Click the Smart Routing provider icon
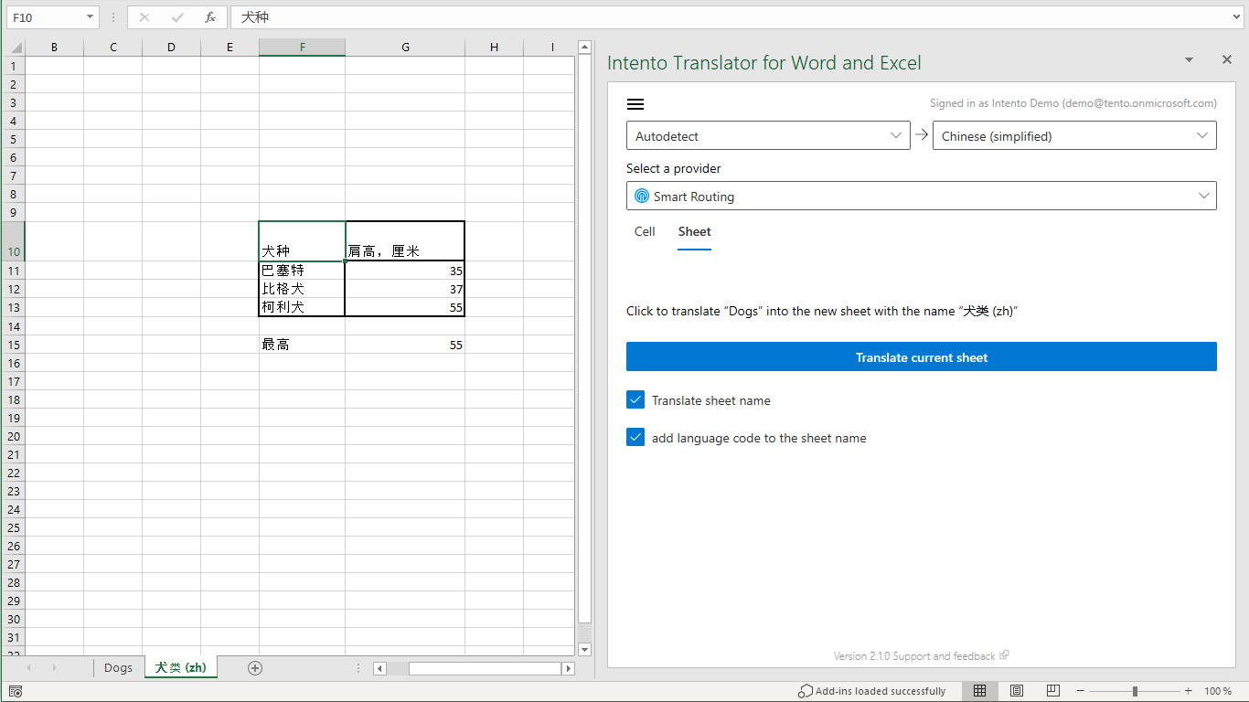 642,197
